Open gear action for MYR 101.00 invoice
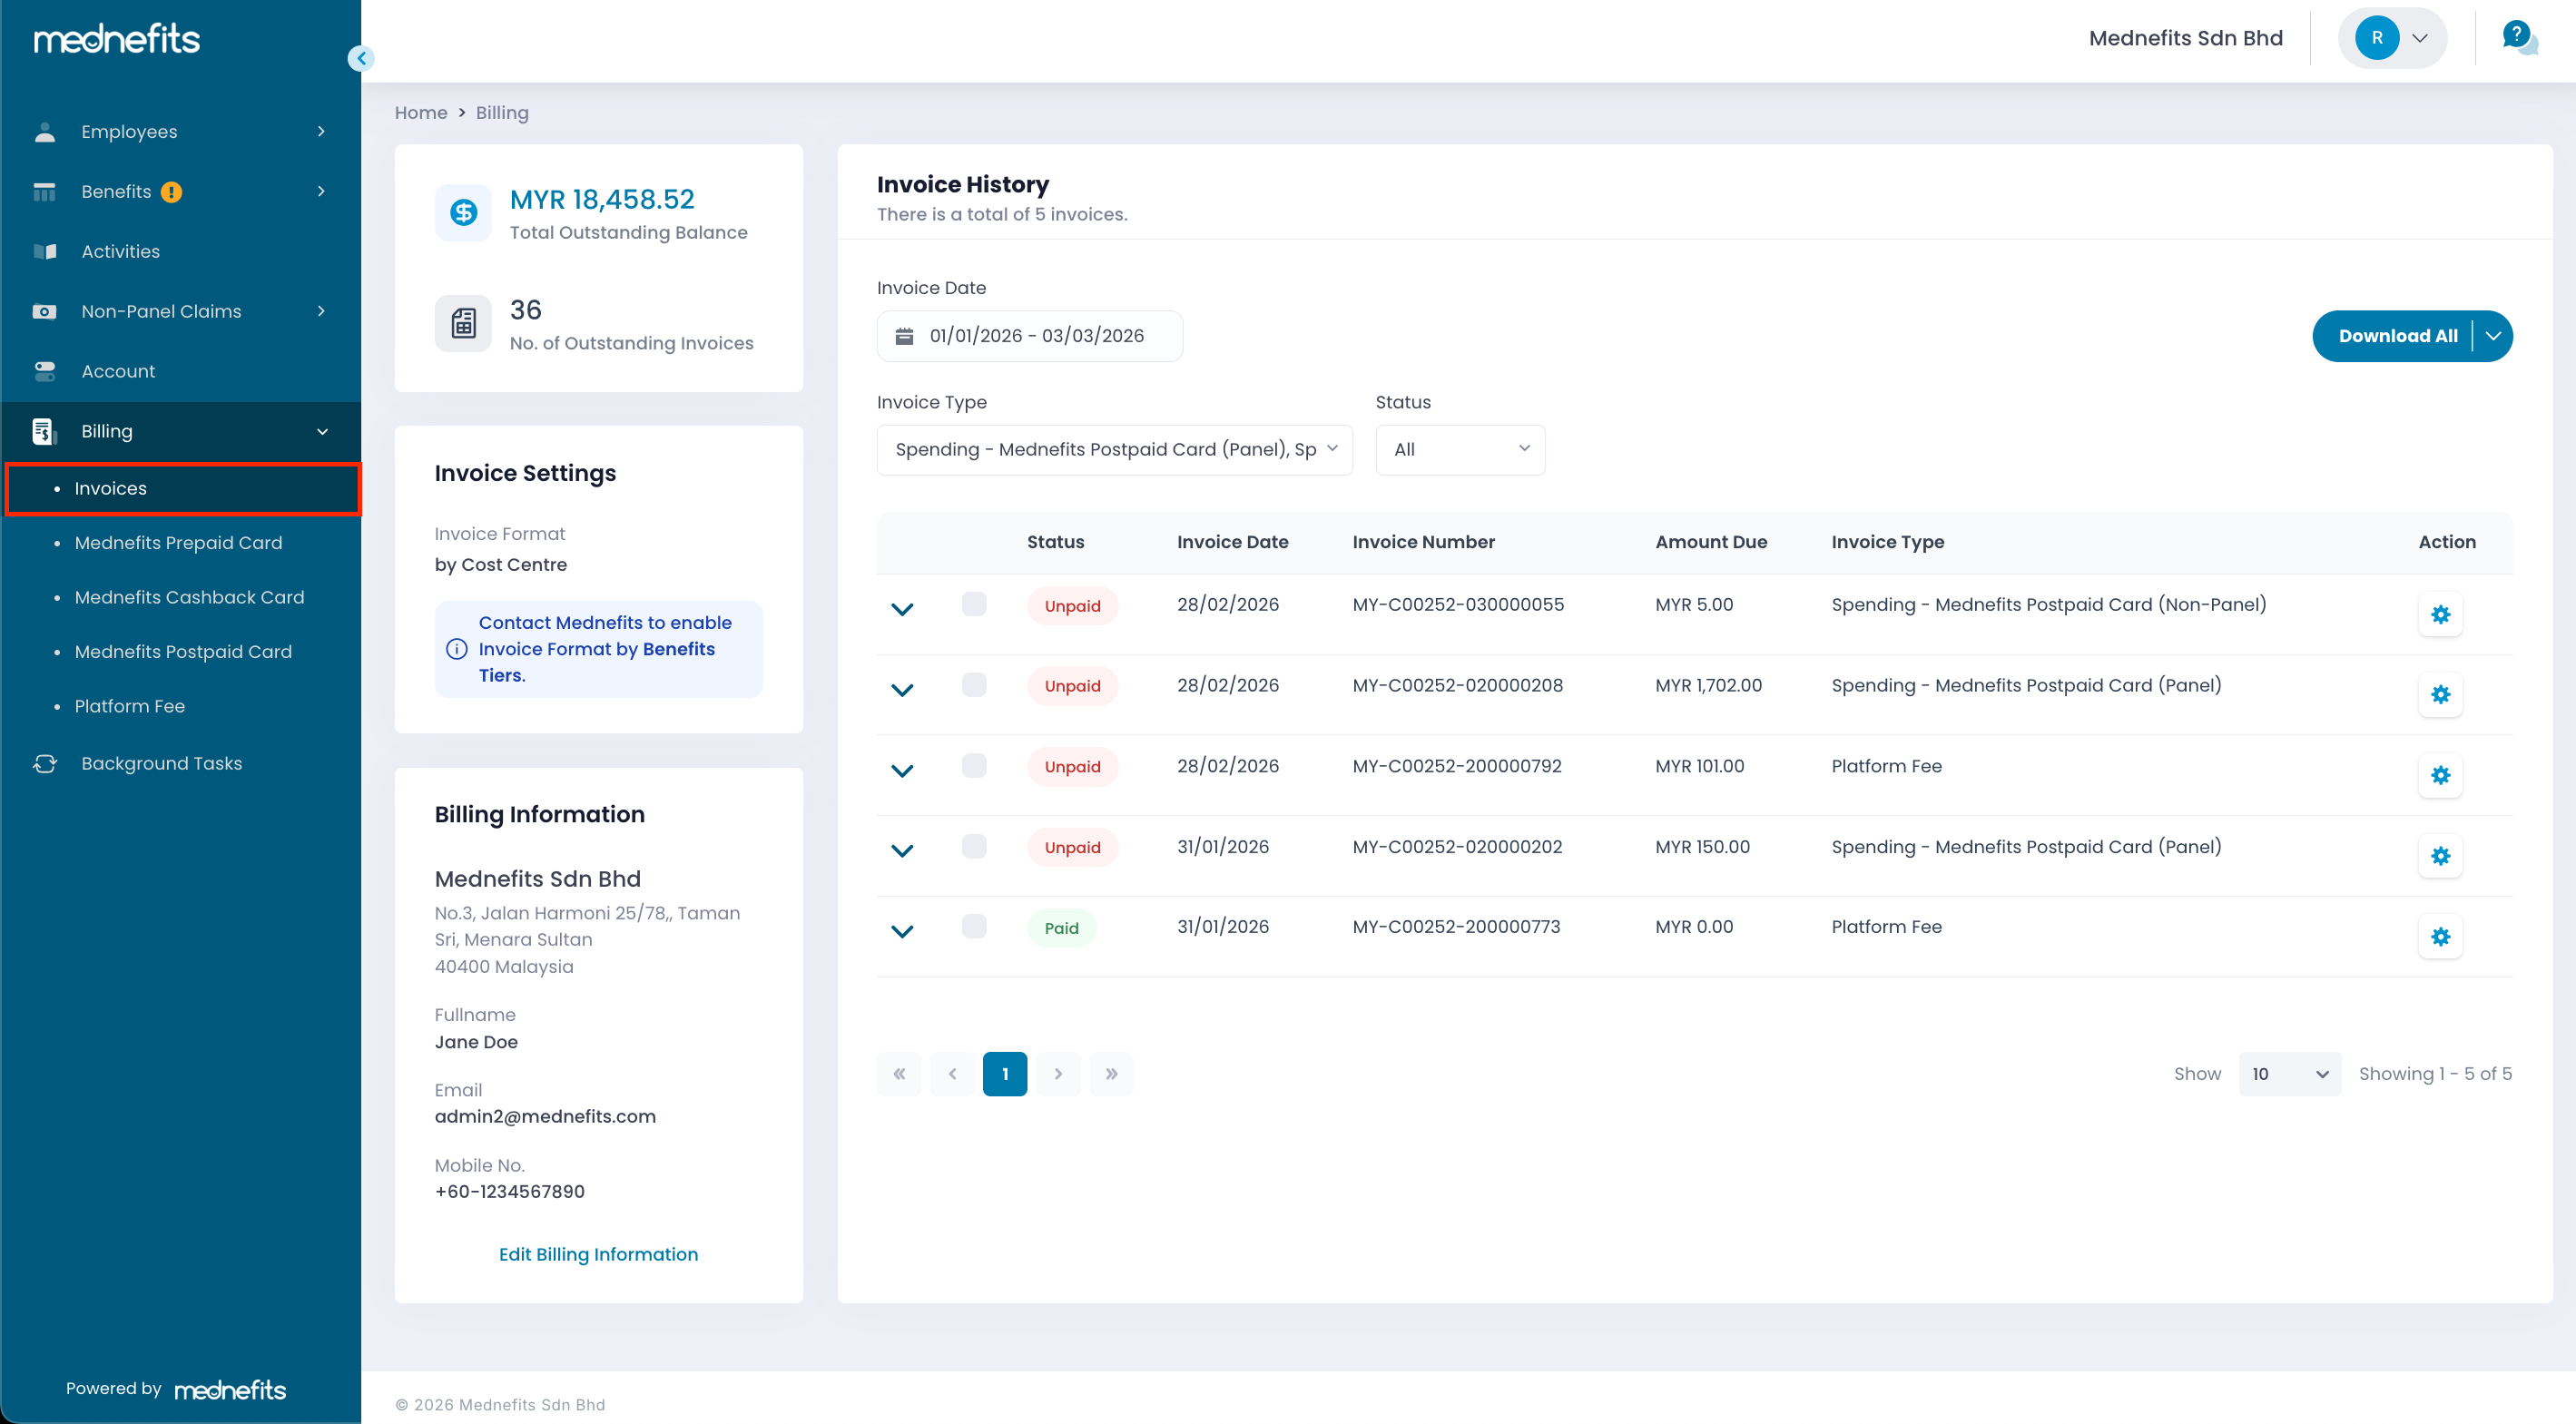 click(x=2440, y=775)
